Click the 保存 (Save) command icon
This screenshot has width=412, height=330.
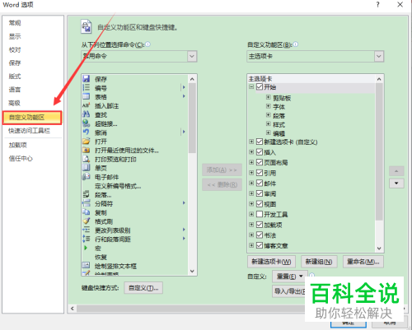(87, 79)
